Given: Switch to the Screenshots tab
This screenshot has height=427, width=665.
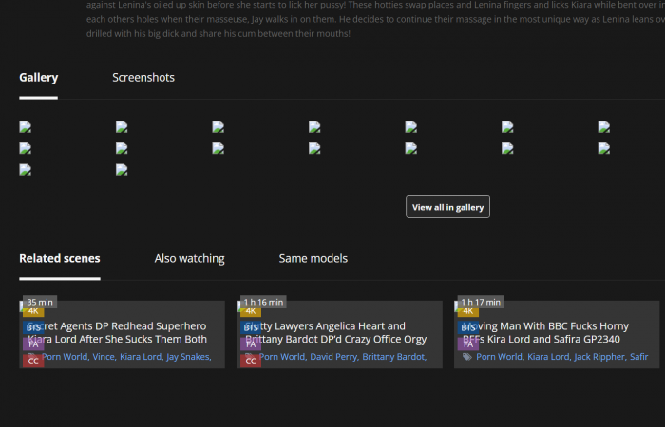Looking at the screenshot, I should tap(143, 78).
